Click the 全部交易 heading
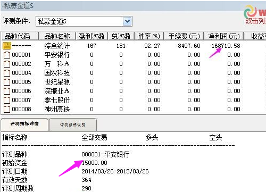Screen dimensions: 266x192 pos(94,137)
